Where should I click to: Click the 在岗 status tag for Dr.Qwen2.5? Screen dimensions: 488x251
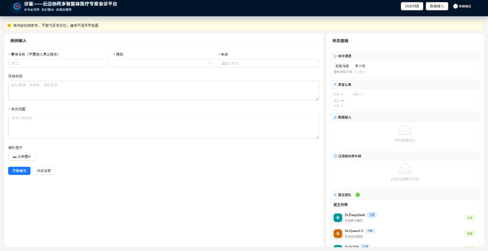[x=470, y=233]
